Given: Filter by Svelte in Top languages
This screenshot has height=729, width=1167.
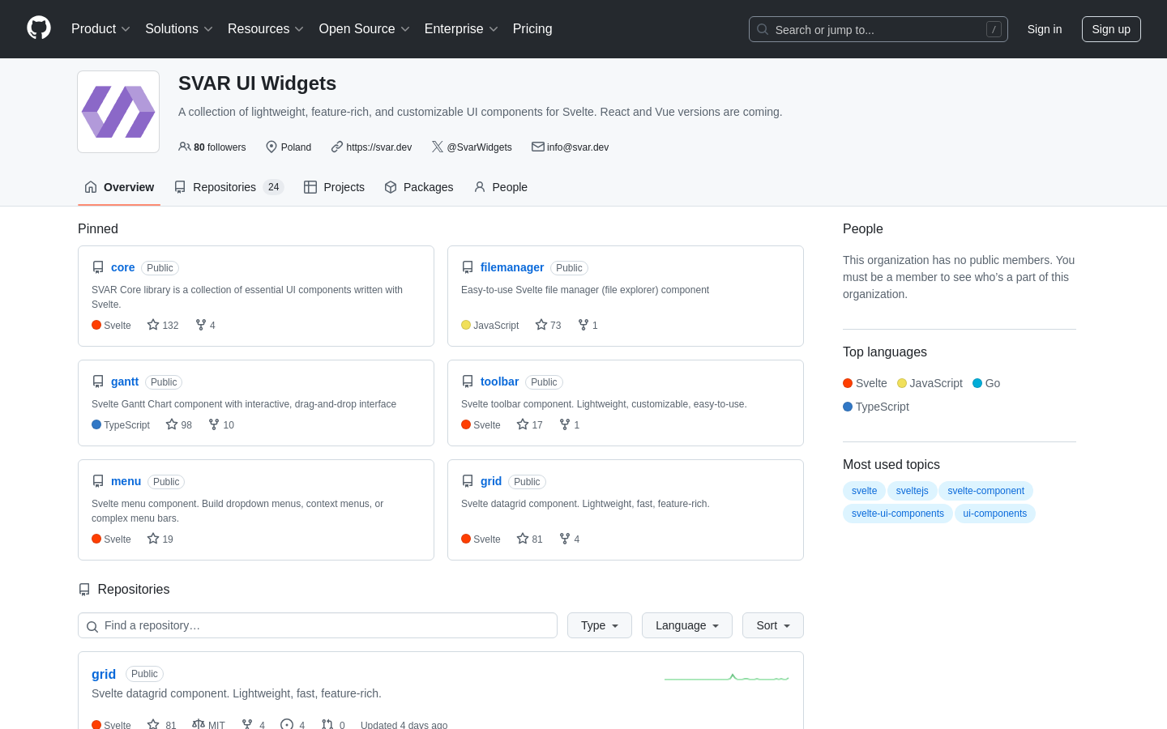Looking at the screenshot, I should point(865,383).
